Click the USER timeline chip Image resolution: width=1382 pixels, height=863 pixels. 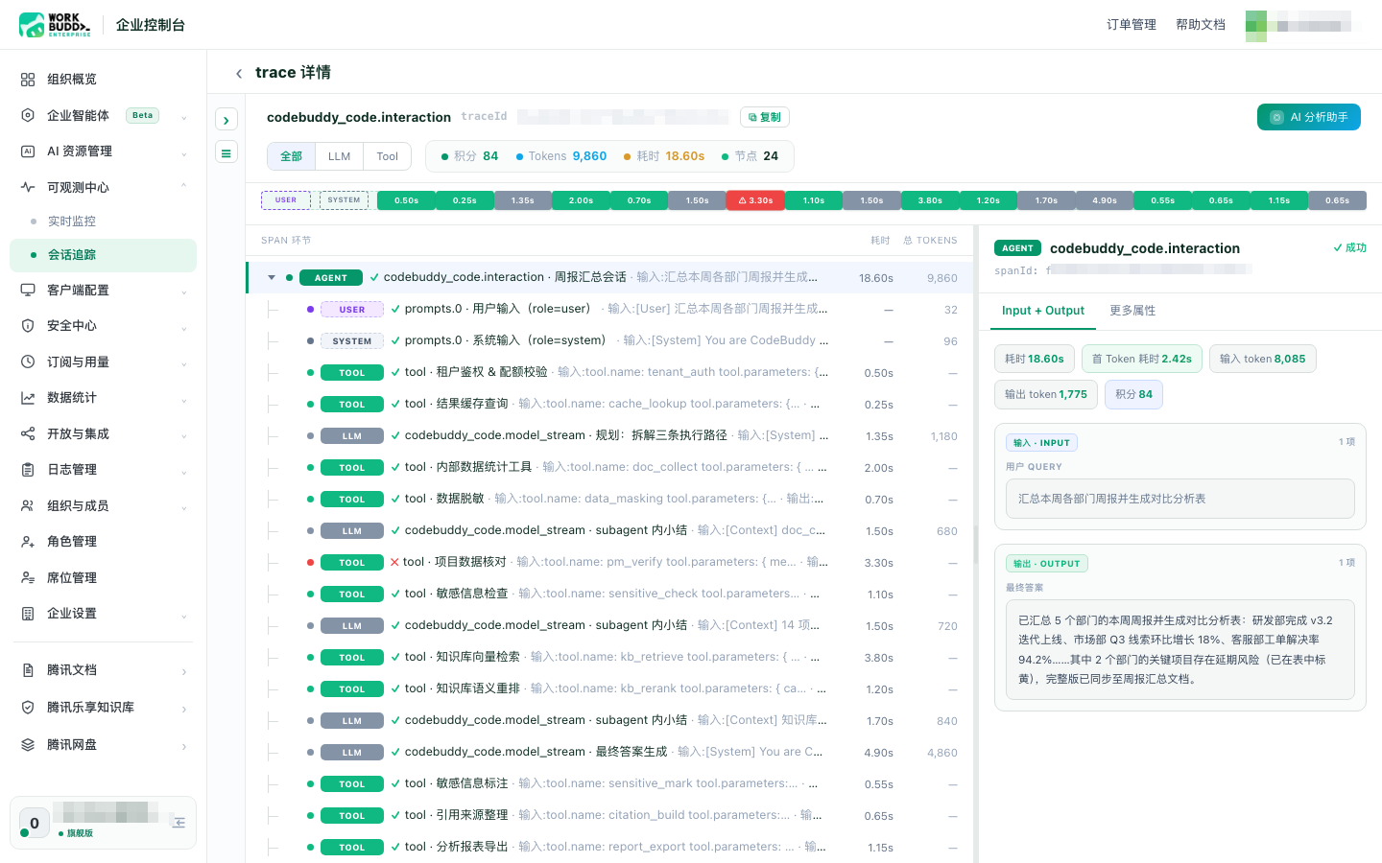point(286,200)
